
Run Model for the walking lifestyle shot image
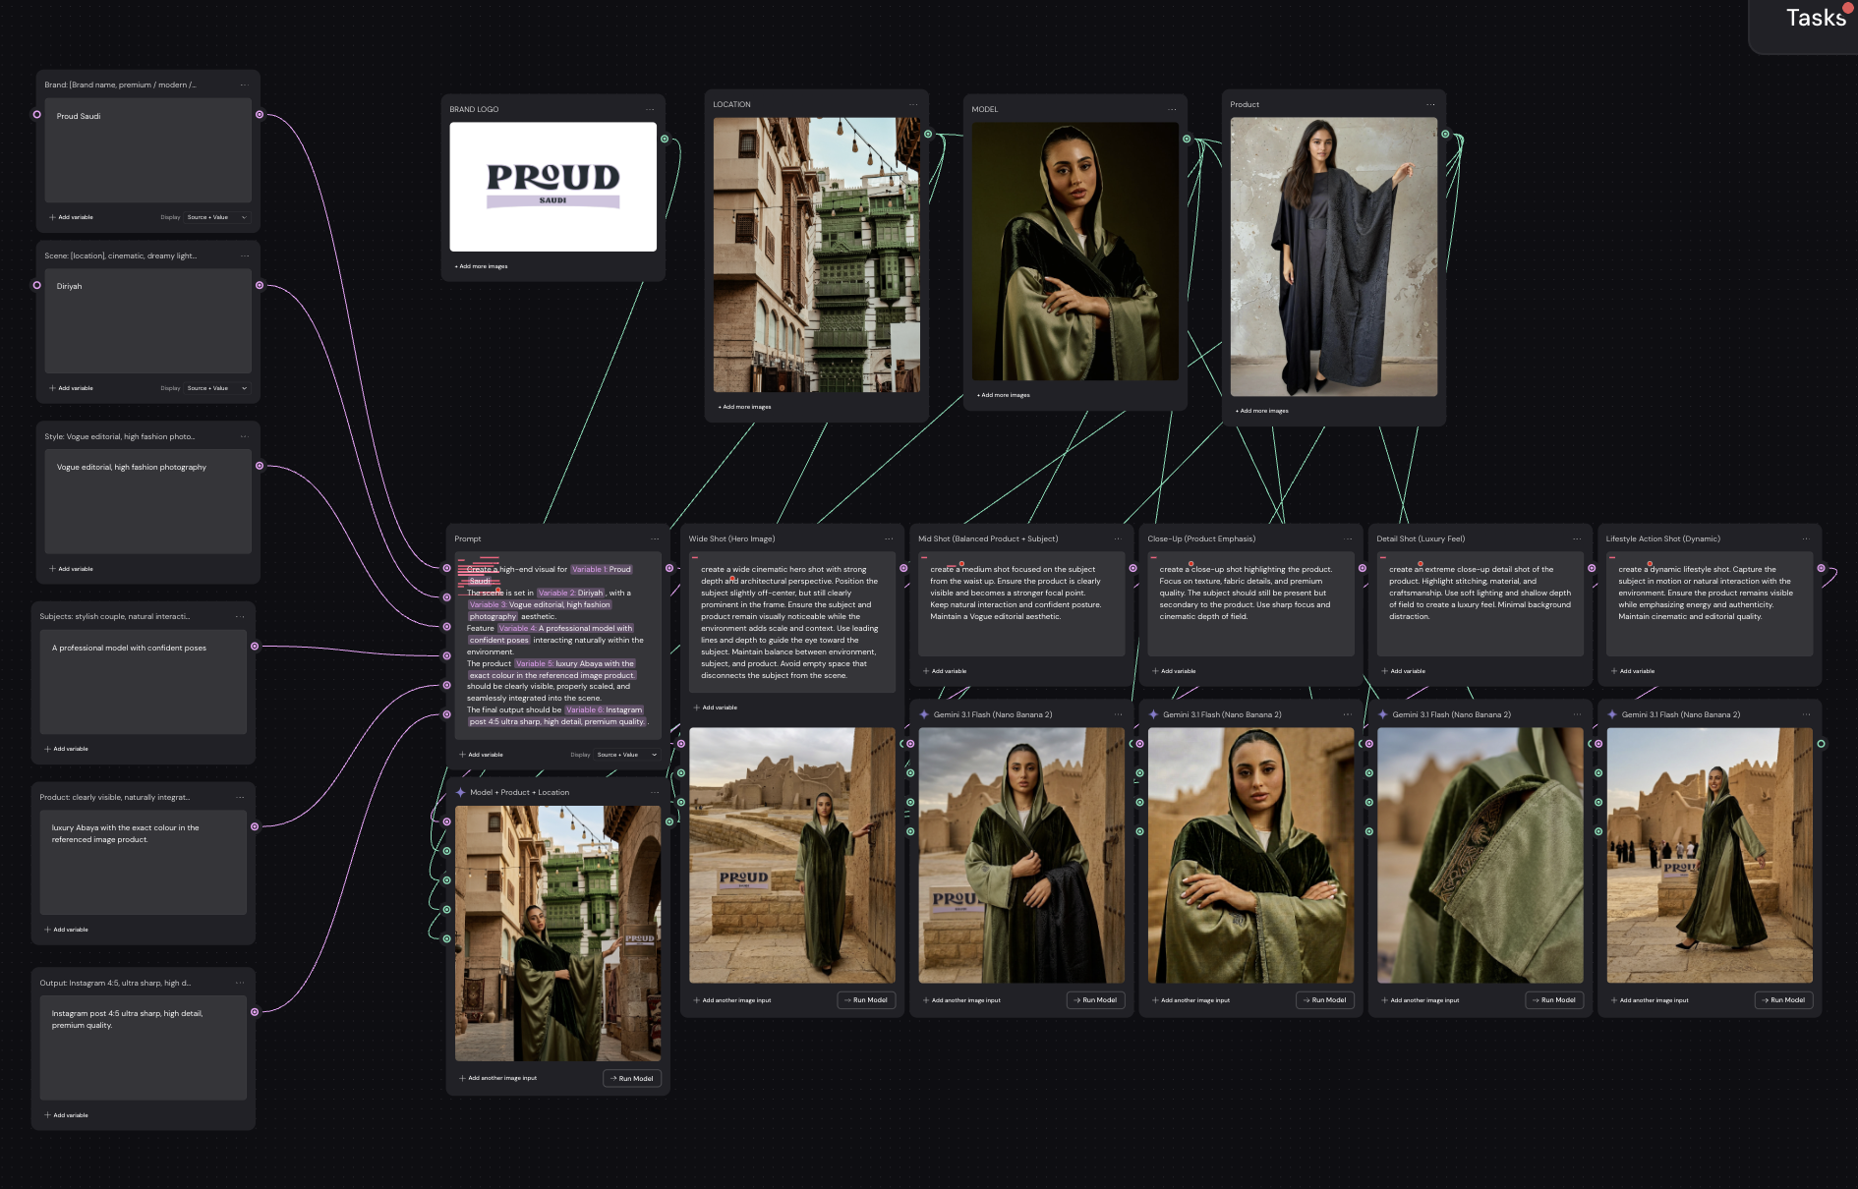click(x=1783, y=1000)
